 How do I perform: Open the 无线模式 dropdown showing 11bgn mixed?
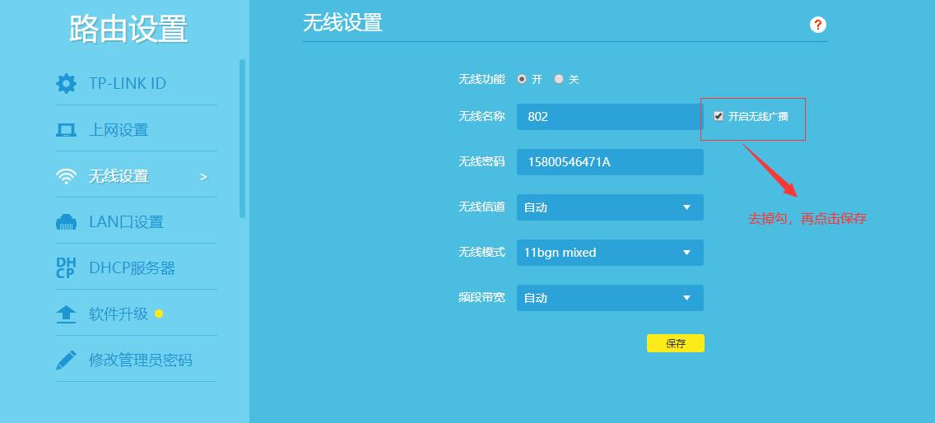click(x=610, y=253)
